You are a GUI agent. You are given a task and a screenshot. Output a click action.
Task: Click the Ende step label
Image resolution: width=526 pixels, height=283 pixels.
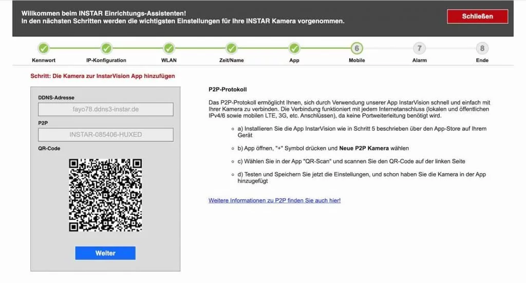pyautogui.click(x=482, y=60)
